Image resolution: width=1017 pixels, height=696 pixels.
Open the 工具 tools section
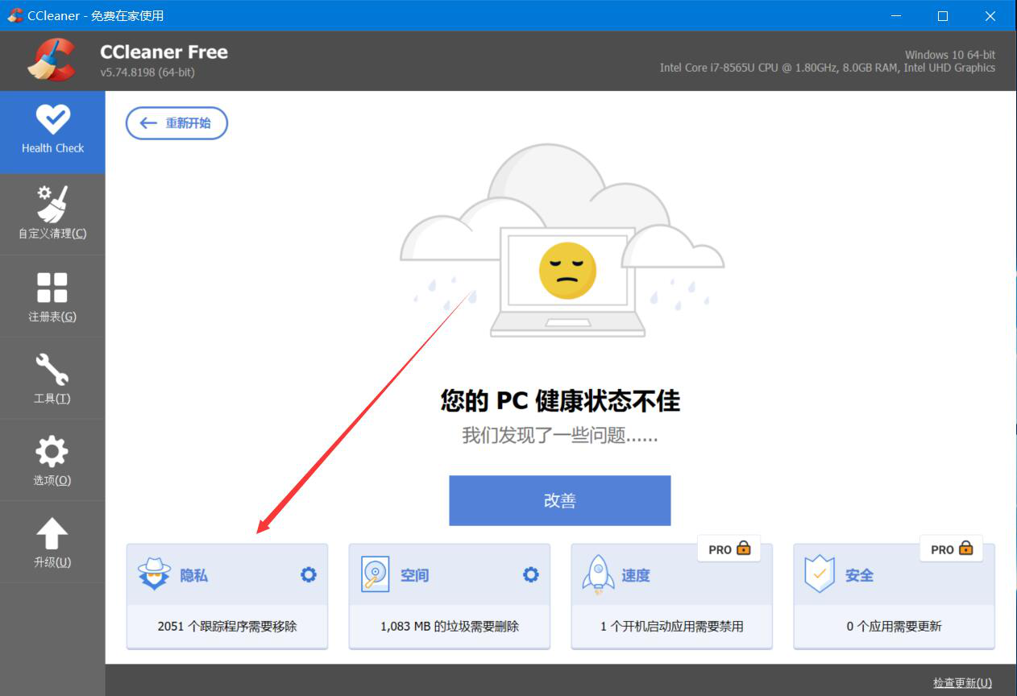pyautogui.click(x=52, y=379)
